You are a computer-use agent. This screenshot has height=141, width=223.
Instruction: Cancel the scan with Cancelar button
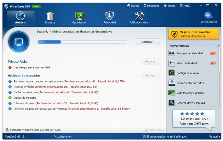[x=147, y=42]
